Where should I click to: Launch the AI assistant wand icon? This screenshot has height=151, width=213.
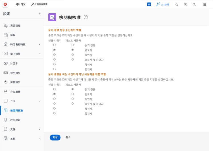(158, 5)
